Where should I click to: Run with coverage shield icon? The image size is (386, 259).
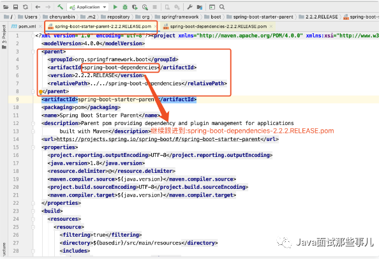(x=135, y=7)
